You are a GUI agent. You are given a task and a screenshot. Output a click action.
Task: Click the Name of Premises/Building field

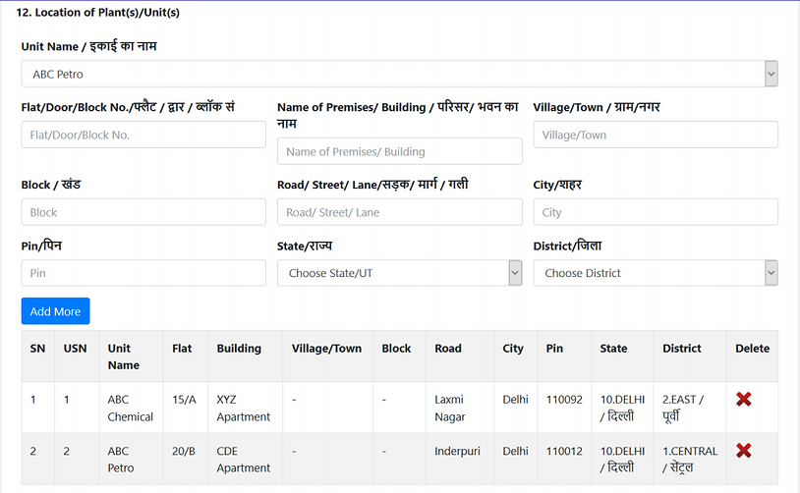click(x=399, y=151)
